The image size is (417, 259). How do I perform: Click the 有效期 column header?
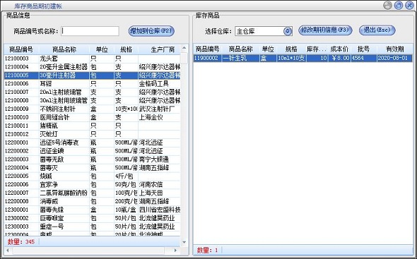click(394, 49)
